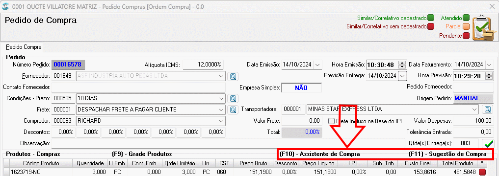Screen dimensions: 499x176
Task: Click the Hora Emissão spinner arrows
Action: [x=402, y=65]
